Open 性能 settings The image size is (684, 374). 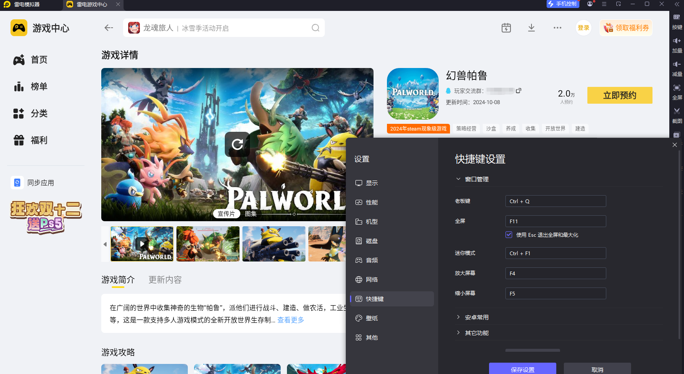click(x=392, y=202)
